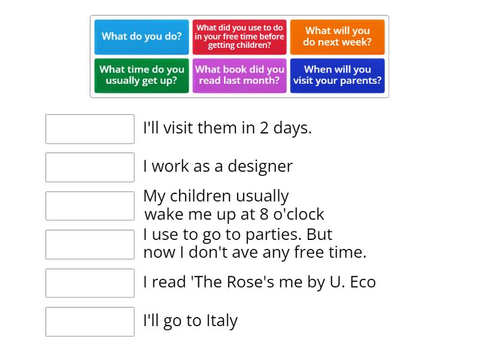This screenshot has height=359, width=479.
Task: Click the blank next to the parties answer
Action: click(x=90, y=244)
